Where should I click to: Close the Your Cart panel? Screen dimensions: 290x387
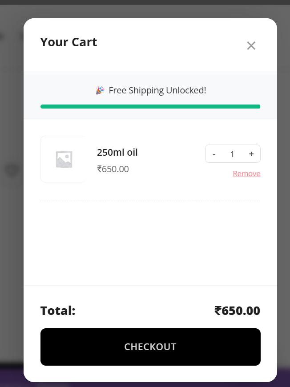click(x=251, y=45)
